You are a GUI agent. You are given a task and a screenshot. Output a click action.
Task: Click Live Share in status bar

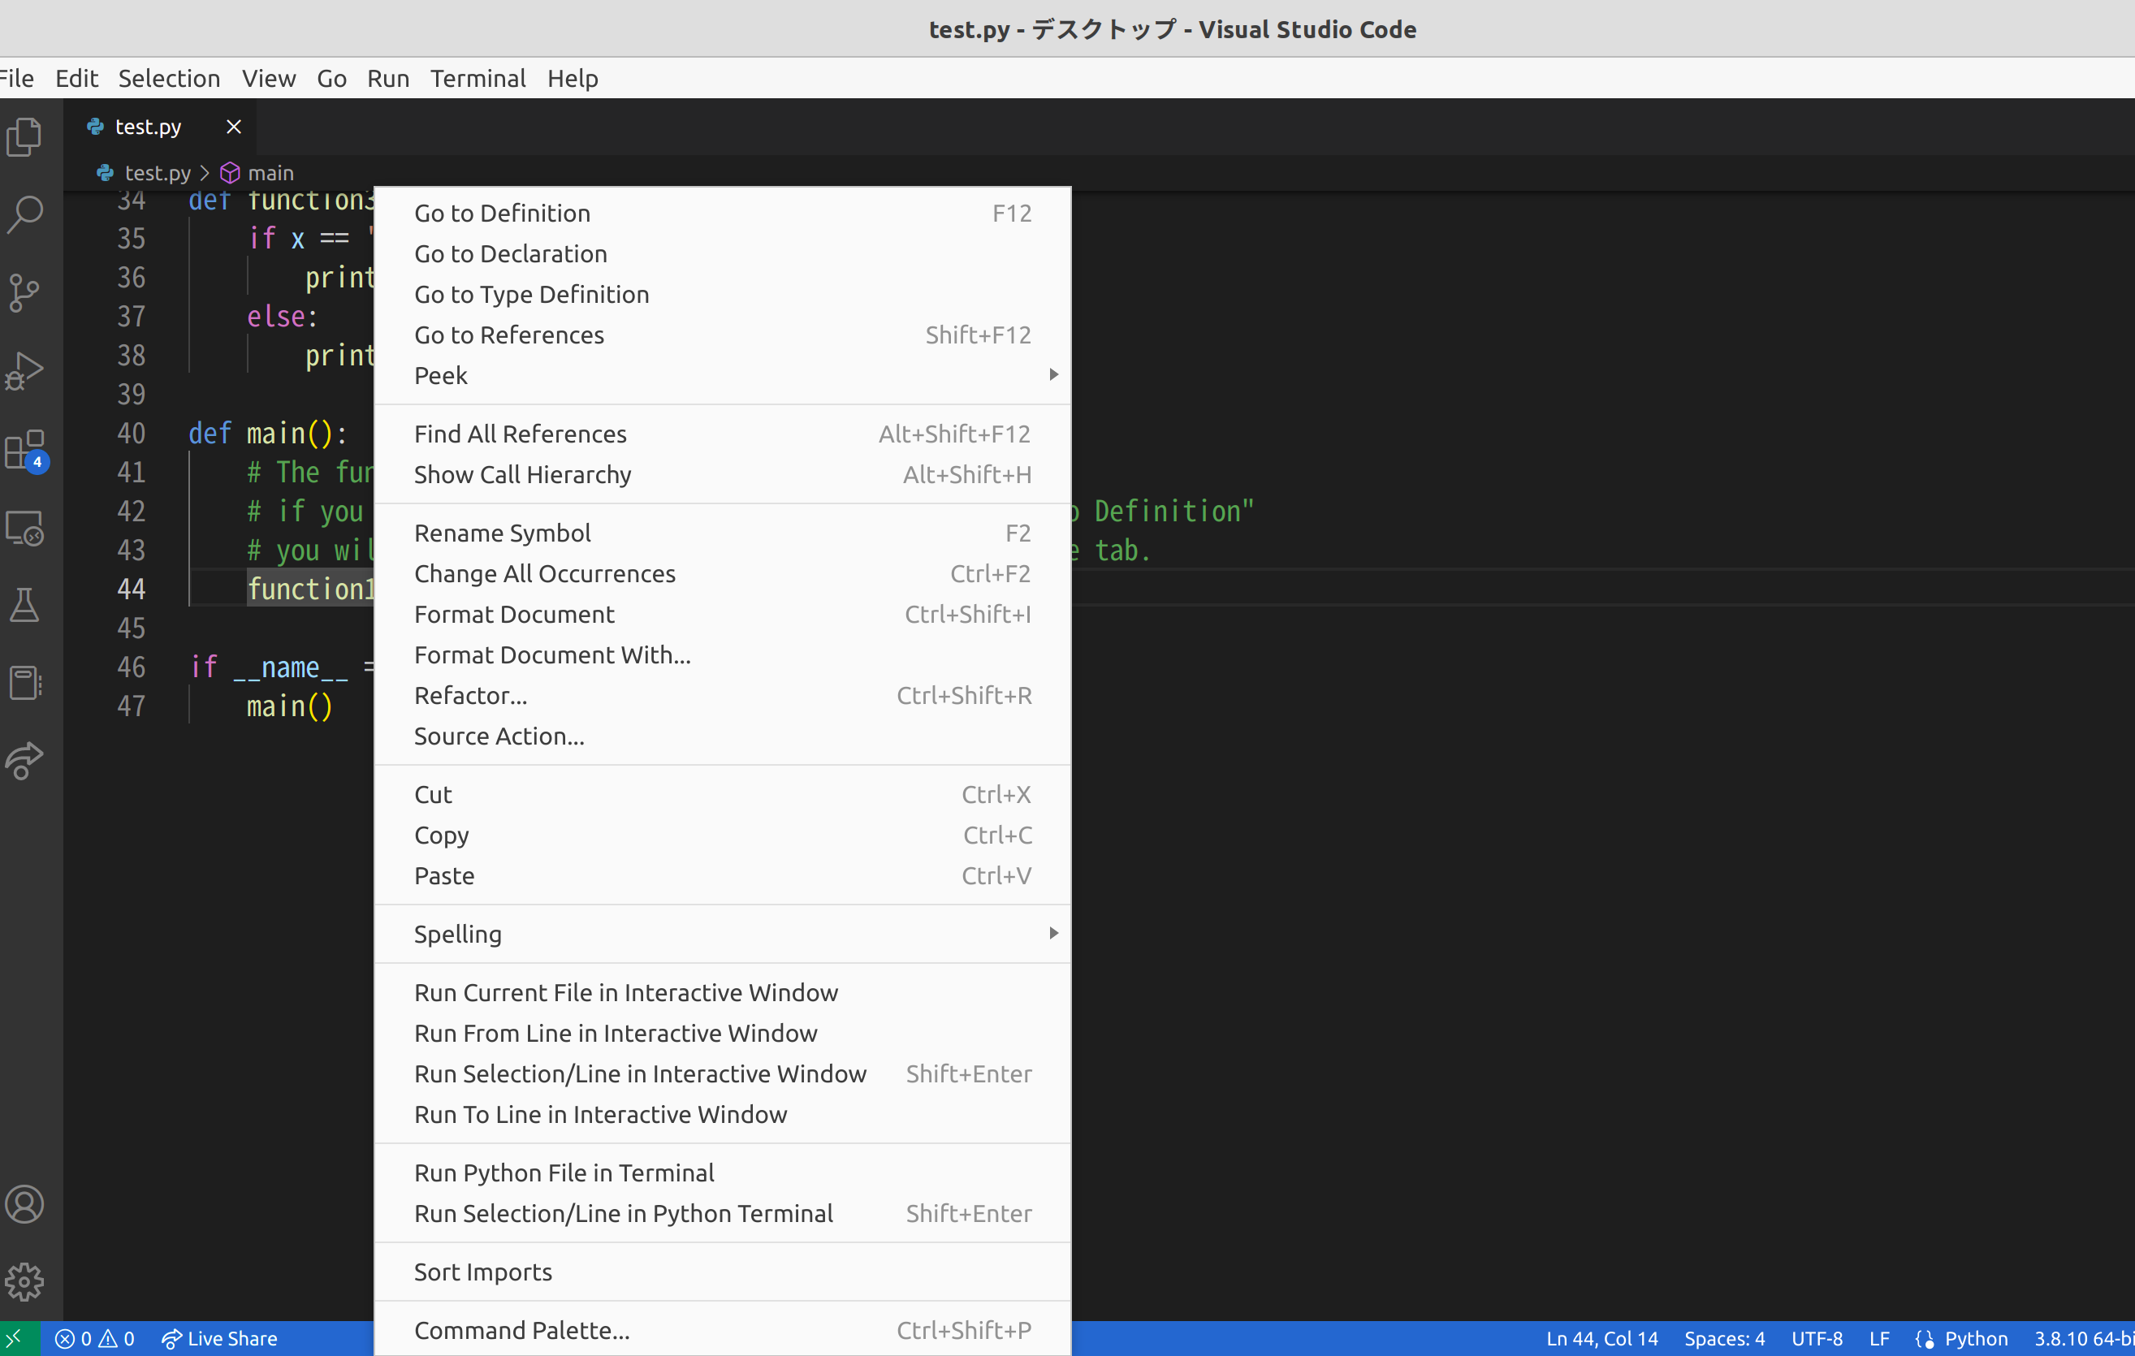point(220,1338)
